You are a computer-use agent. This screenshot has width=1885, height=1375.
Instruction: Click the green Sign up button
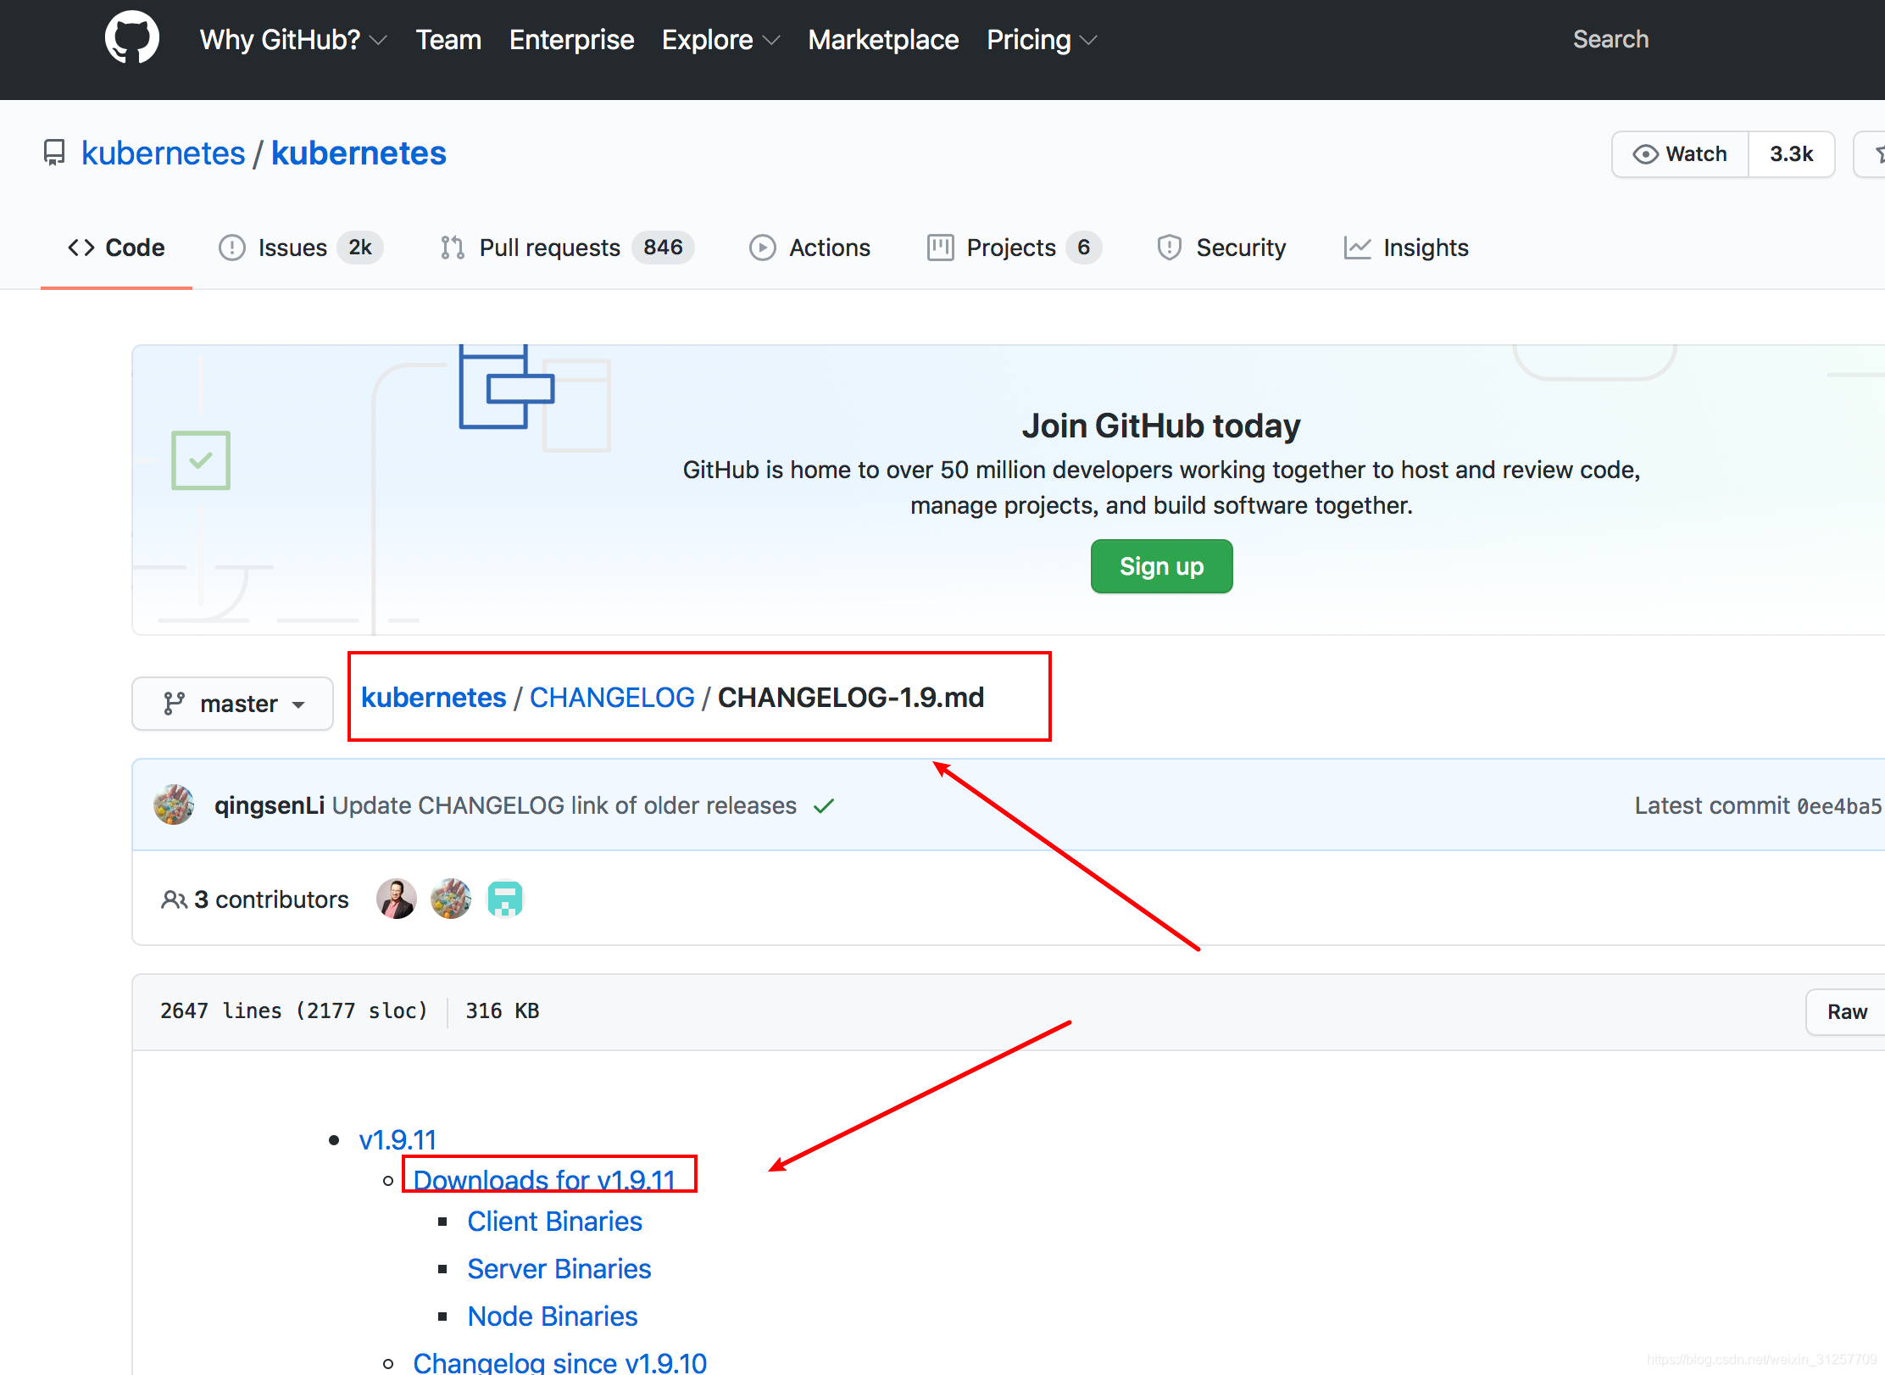(1161, 566)
